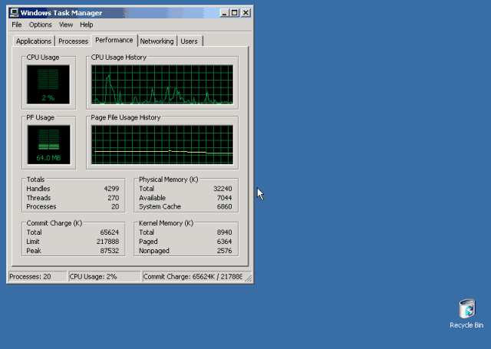Click the Processes value 20 in Totals
This screenshot has width=491, height=349.
tap(115, 206)
